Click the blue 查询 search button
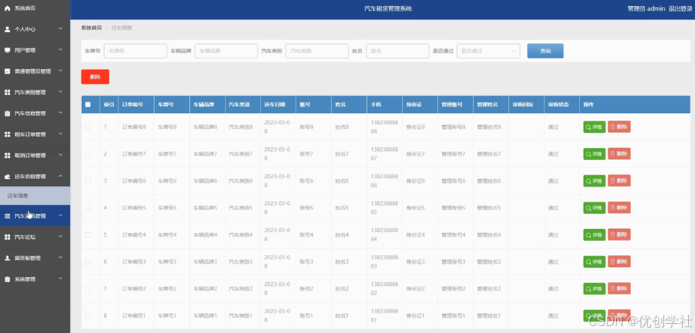Screen dimensions: 695x333 (545, 51)
